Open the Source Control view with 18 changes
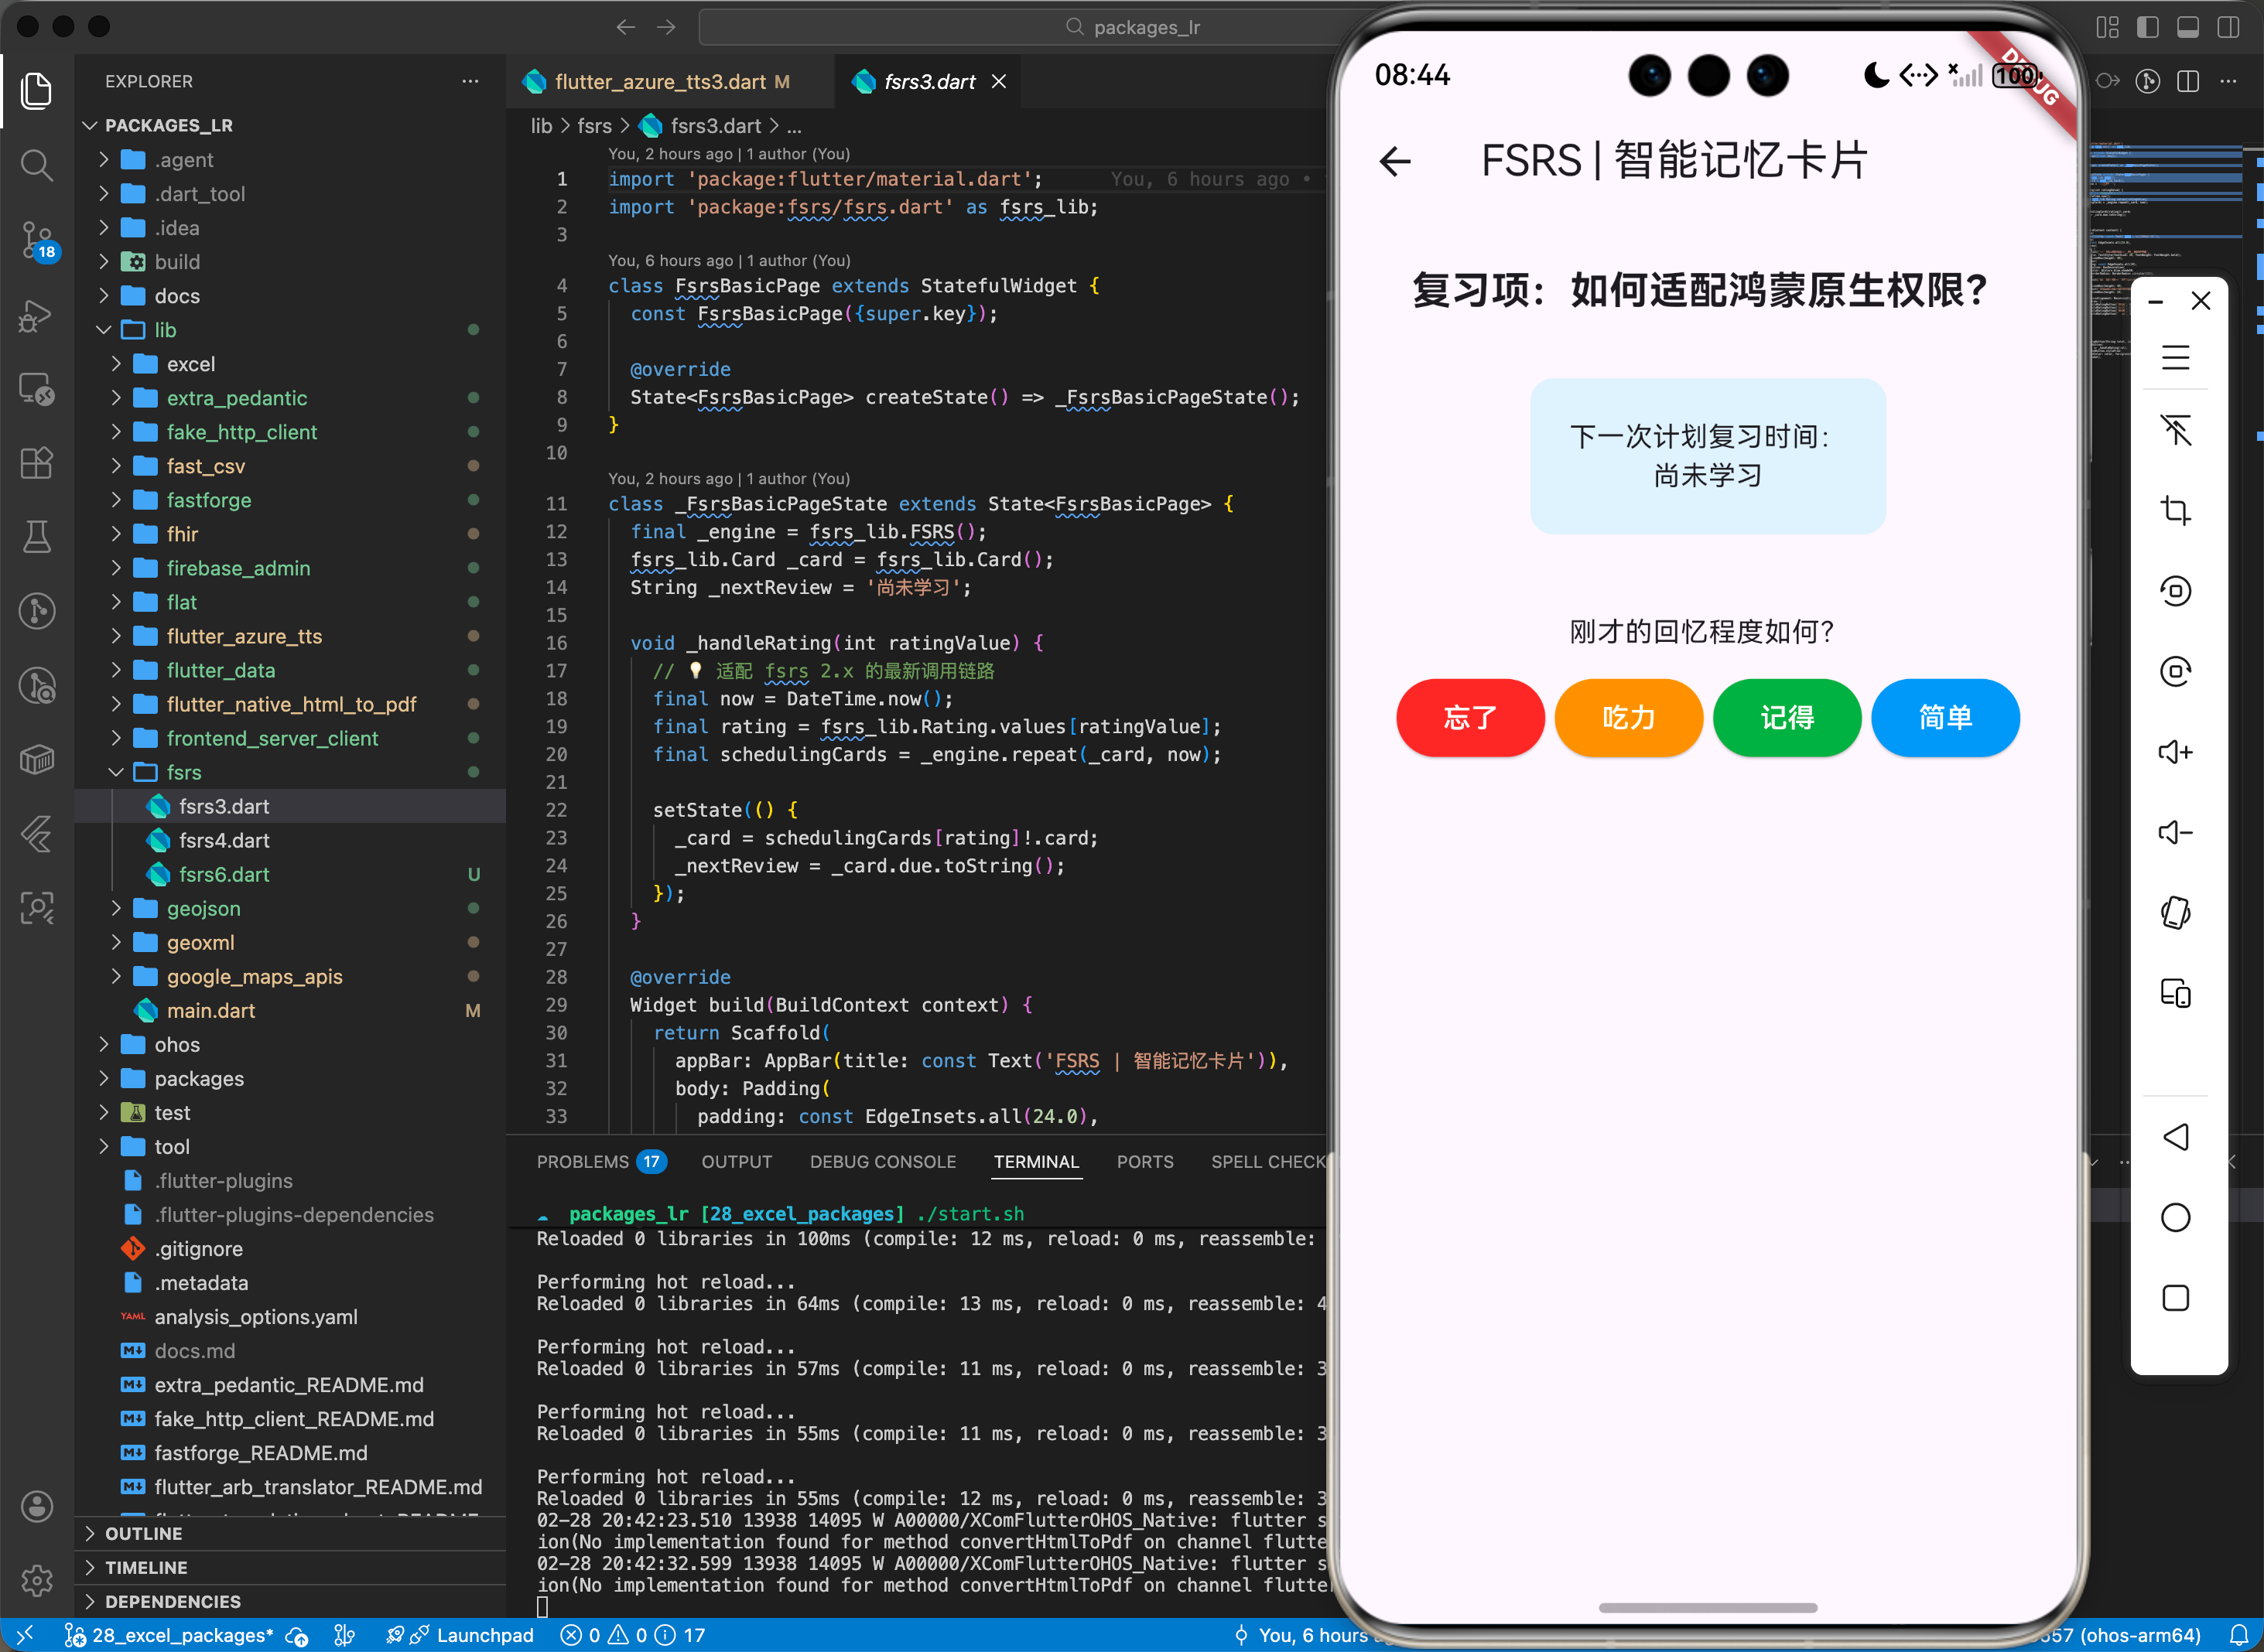The width and height of the screenshot is (2264, 1652). pyautogui.click(x=37, y=240)
